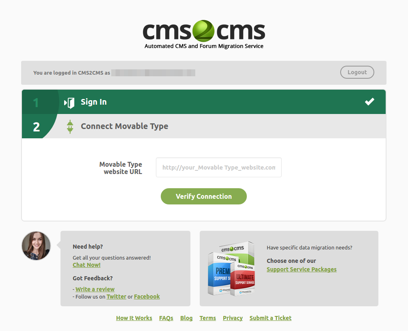
Task: Click the green plug icon for Connect step
Action: (70, 127)
